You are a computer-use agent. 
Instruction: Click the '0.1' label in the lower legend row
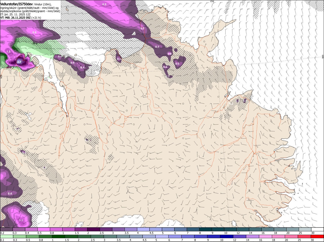2,240
